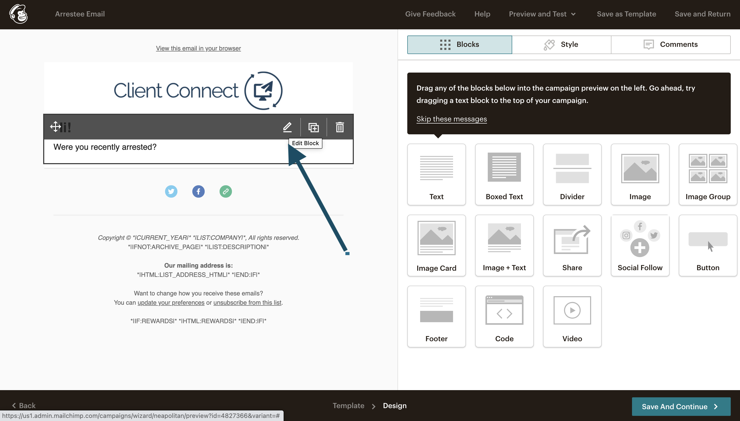Select the Share block
This screenshot has height=421, width=740.
(572, 245)
